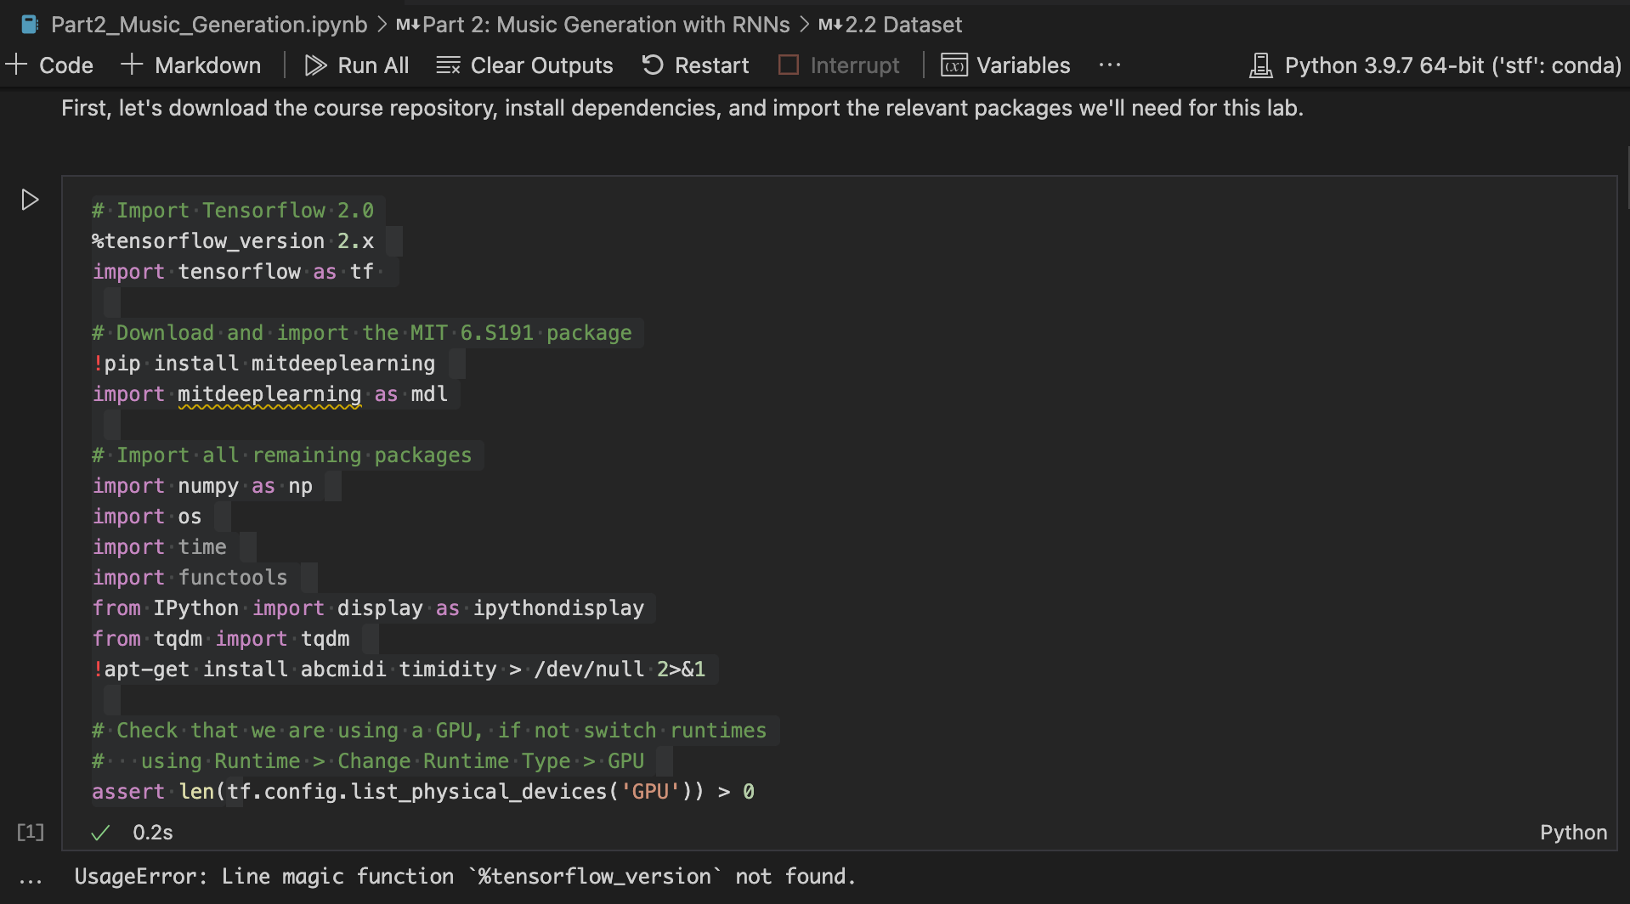Click the green execution success checkmark

click(100, 833)
